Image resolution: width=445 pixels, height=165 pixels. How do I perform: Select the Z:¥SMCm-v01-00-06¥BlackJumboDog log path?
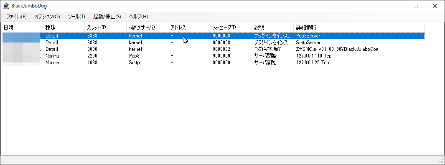pyautogui.click(x=337, y=49)
